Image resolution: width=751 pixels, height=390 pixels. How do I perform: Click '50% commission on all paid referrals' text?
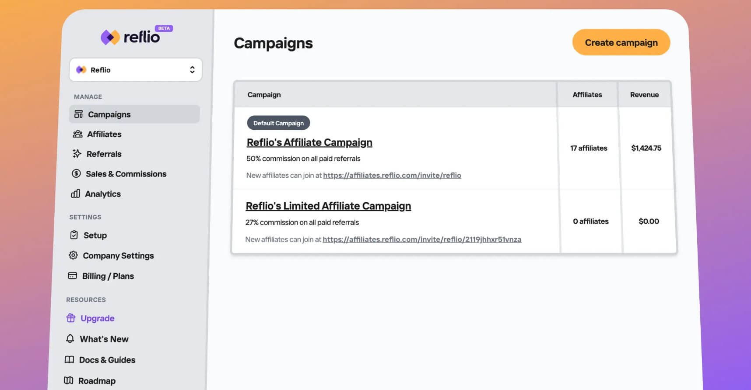pos(303,159)
